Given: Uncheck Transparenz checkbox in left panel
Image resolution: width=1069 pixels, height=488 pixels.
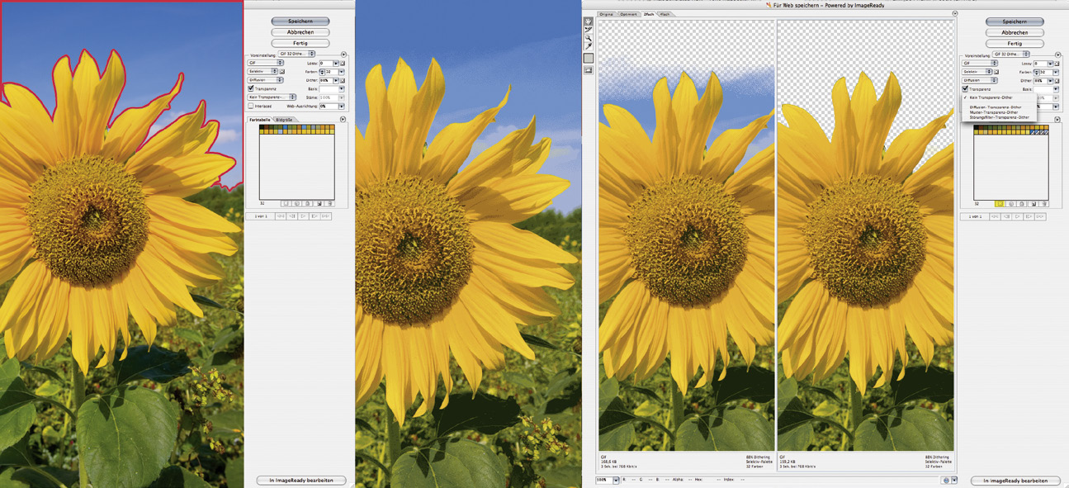Looking at the screenshot, I should 251,88.
